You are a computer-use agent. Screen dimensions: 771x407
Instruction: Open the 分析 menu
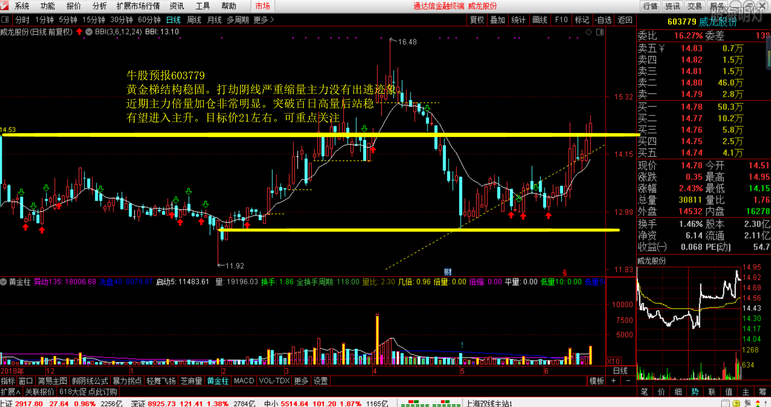click(99, 6)
